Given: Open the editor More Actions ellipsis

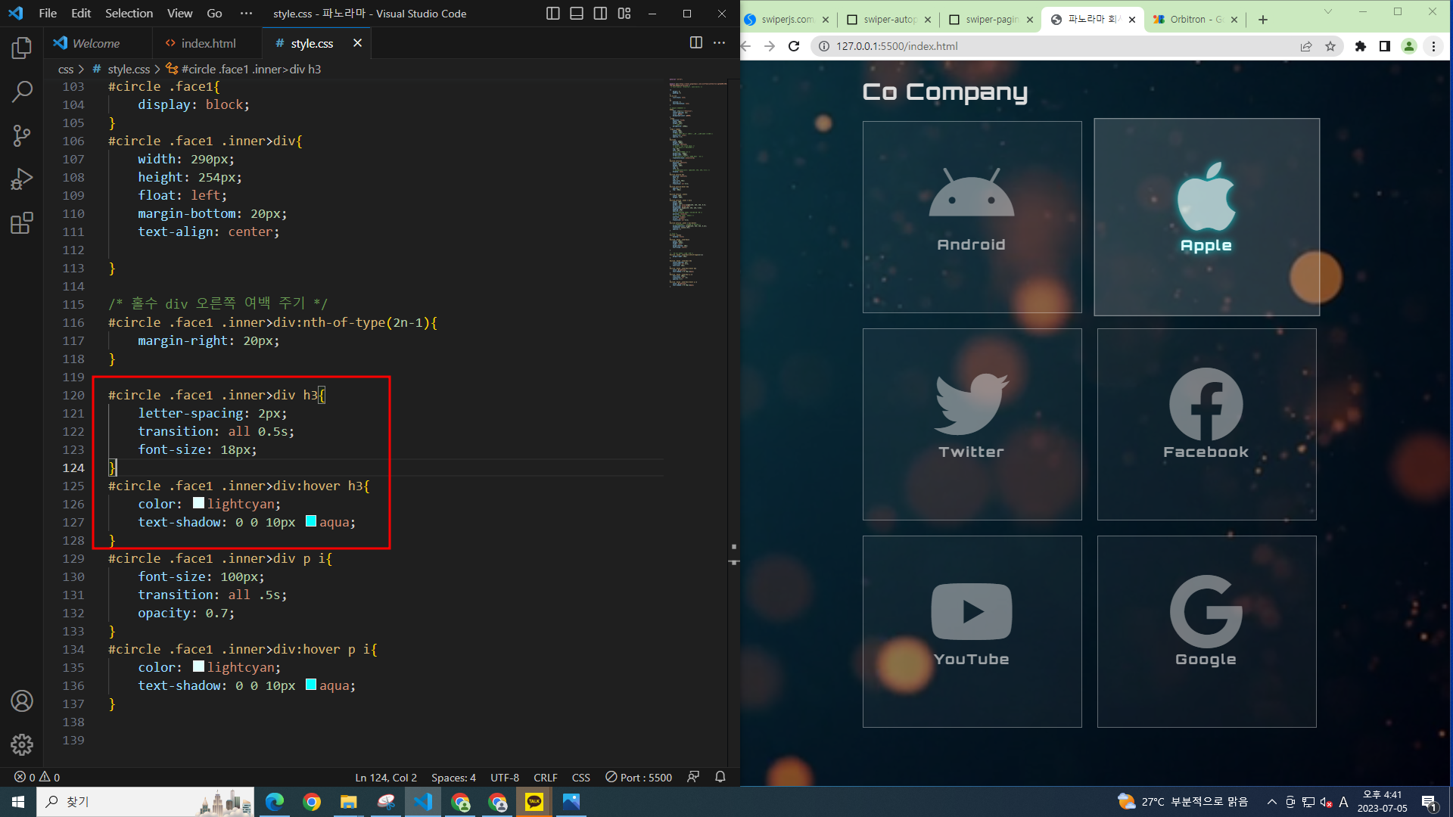Looking at the screenshot, I should tap(719, 43).
